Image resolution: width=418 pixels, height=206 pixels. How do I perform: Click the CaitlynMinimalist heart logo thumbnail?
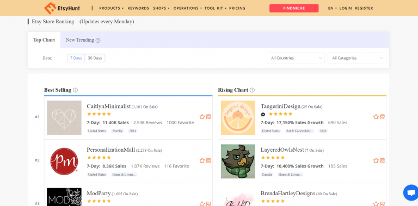point(64,118)
